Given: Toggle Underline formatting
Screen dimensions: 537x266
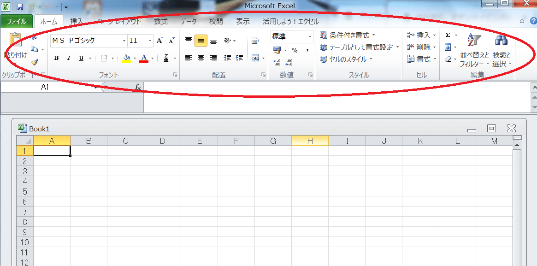Looking at the screenshot, I should [81, 58].
